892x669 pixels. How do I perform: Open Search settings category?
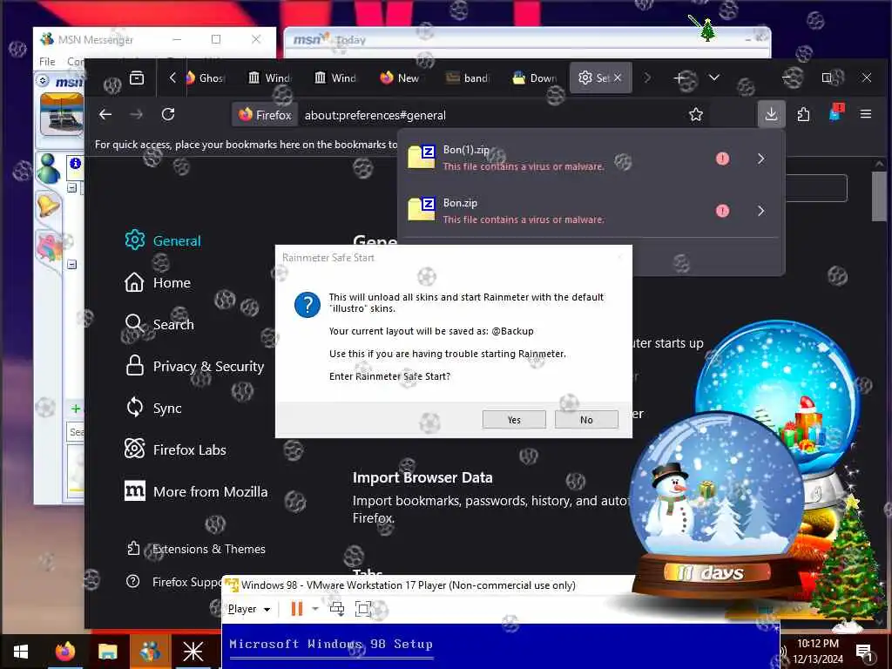159,324
